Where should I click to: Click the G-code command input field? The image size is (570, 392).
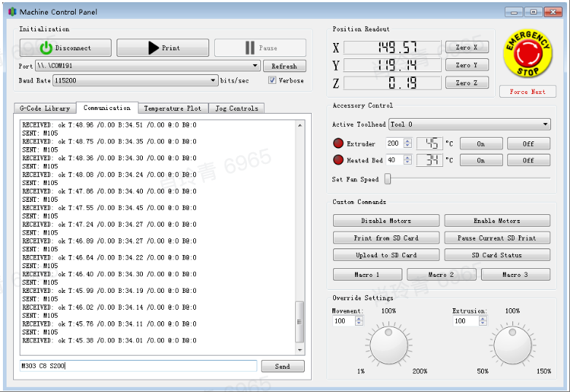pyautogui.click(x=138, y=366)
